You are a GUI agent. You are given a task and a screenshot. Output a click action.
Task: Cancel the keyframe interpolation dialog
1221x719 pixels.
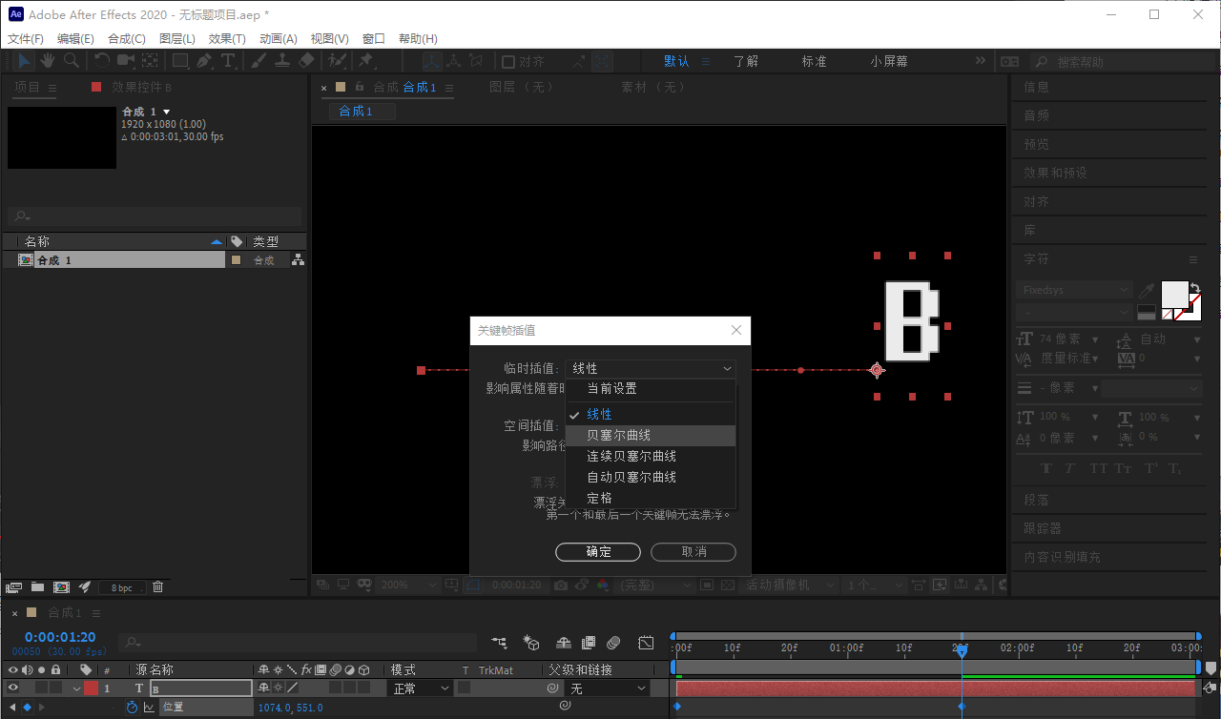pyautogui.click(x=693, y=551)
